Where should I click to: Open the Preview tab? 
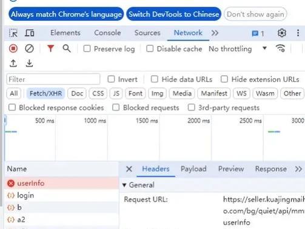tap(231, 169)
